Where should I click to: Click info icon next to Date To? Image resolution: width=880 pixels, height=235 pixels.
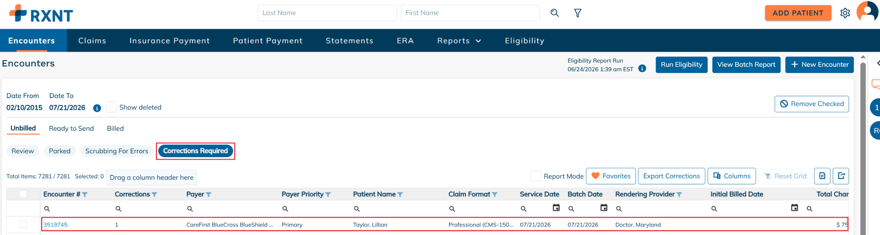point(97,108)
